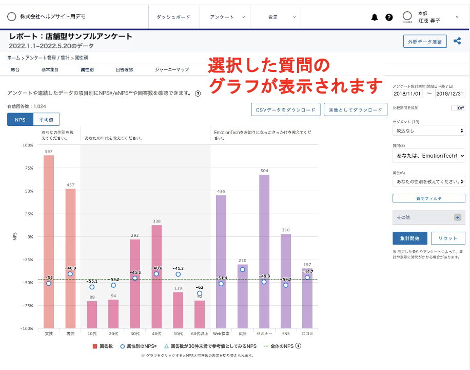Click the 集計開始 button
Image resolution: width=470 pixels, height=370 pixels.
coord(410,238)
